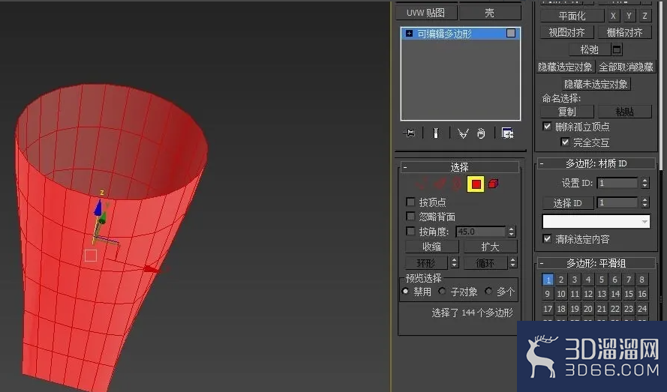Click the gray square on 可编辑多边形 row
This screenshot has height=392, width=667.
click(x=511, y=33)
